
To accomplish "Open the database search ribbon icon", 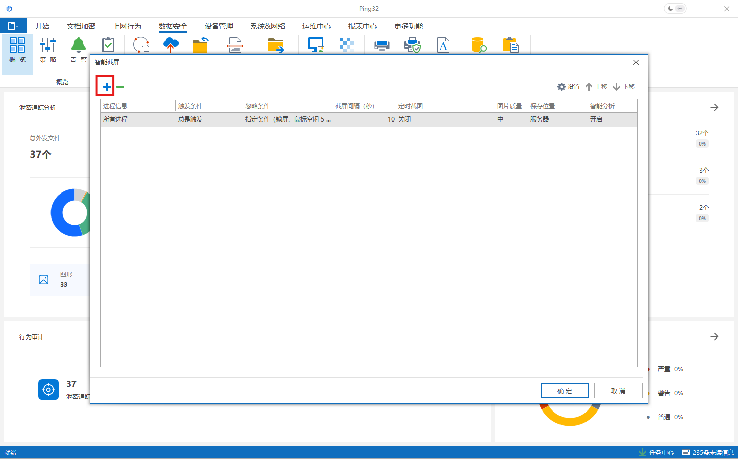I will pyautogui.click(x=478, y=45).
